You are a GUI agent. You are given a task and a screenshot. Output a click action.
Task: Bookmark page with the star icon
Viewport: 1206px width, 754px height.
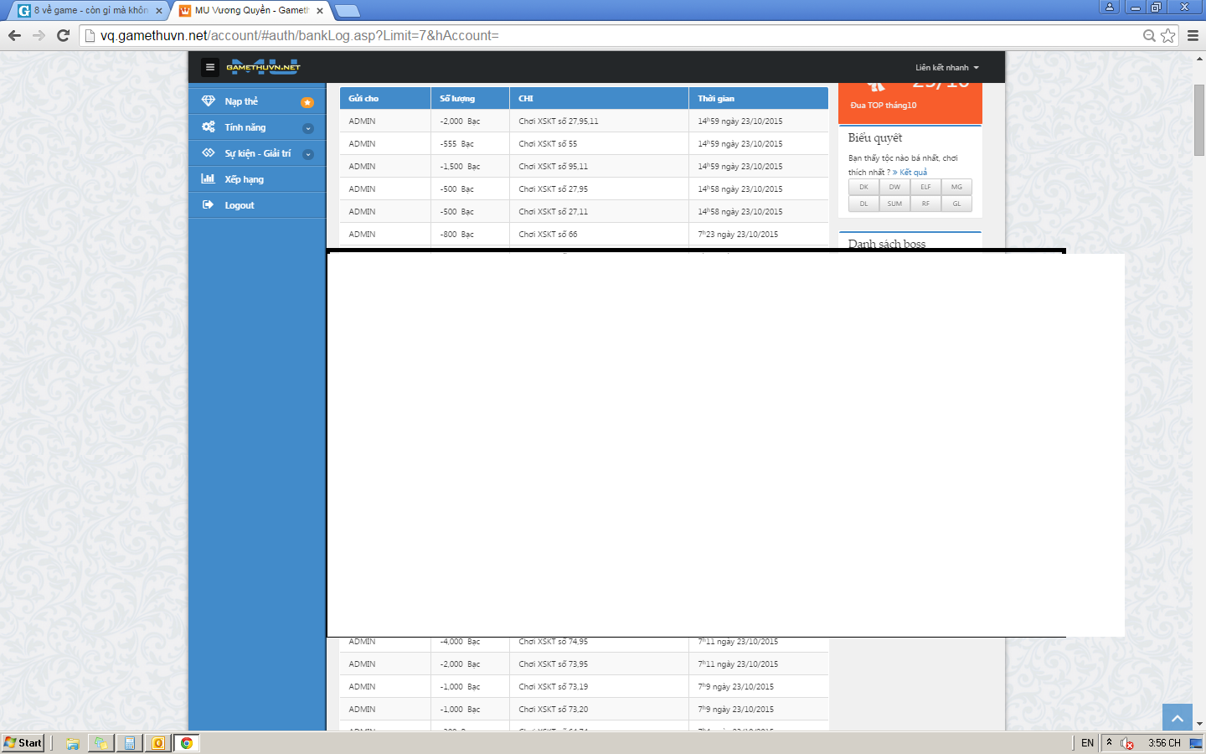(1168, 35)
